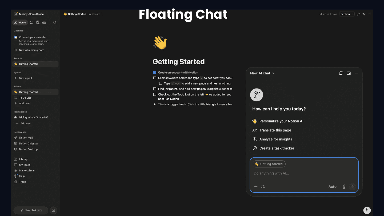Screen dimensions: 384x216
Task: Check the 'Find, organize, and add new pages' item
Action: coord(155,89)
